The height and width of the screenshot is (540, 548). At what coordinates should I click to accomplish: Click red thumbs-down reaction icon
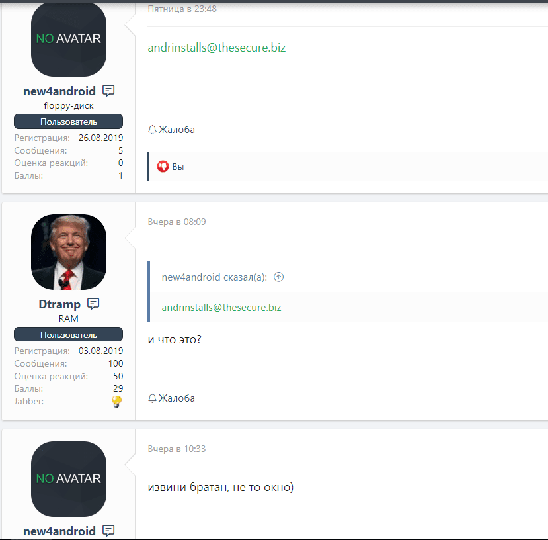163,167
